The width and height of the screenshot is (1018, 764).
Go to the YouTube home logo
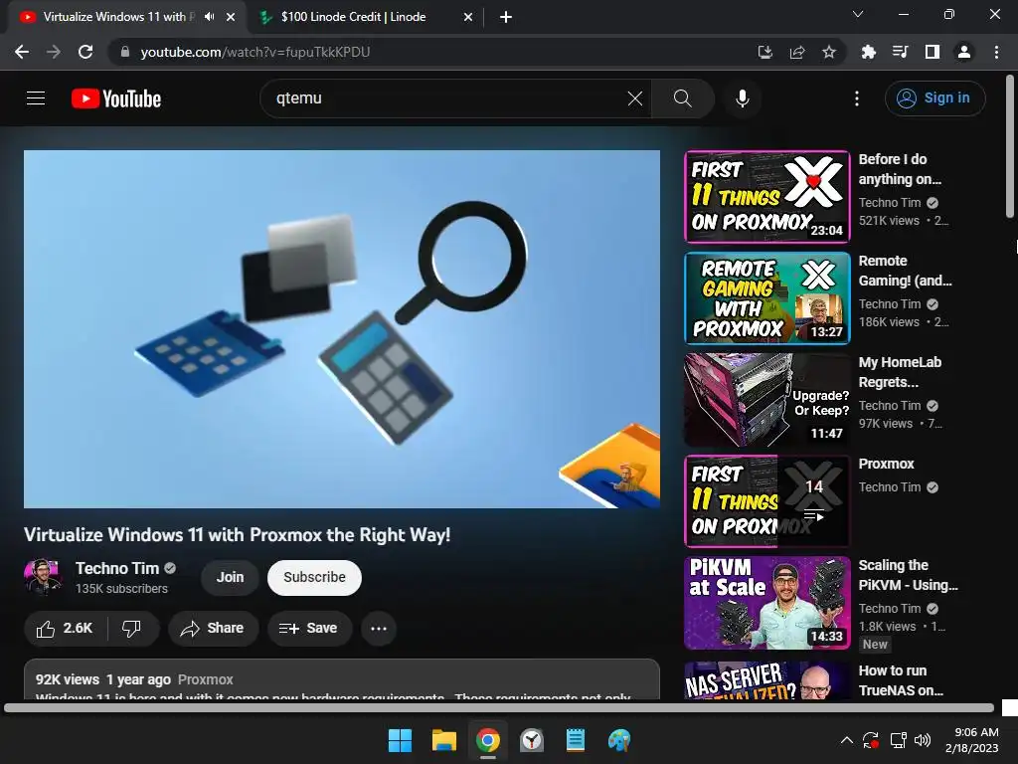(116, 98)
